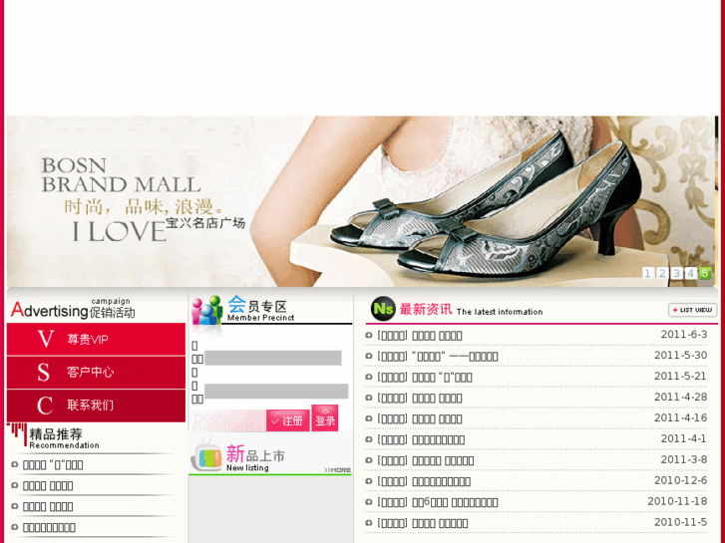725x543 pixels.
Task: Open the news item dated 2010-12-6
Action: [424, 481]
